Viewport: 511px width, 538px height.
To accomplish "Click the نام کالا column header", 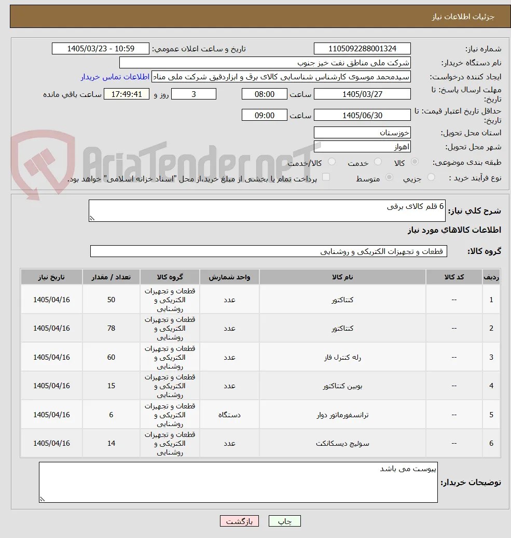I will point(342,277).
